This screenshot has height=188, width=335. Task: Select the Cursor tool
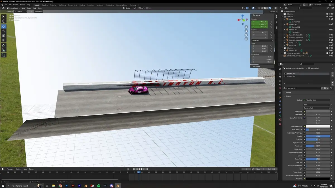pos(4,21)
